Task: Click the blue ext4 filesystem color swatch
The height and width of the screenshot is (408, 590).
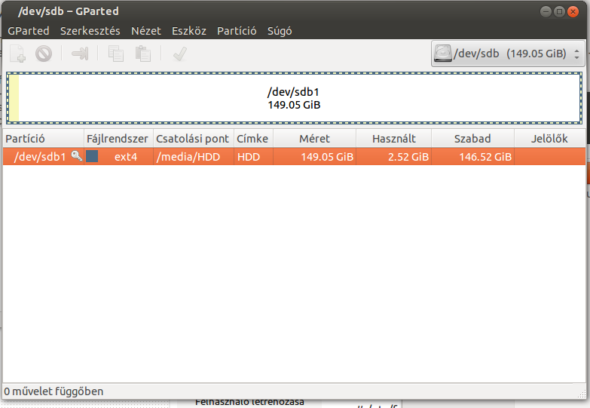Action: [92, 156]
